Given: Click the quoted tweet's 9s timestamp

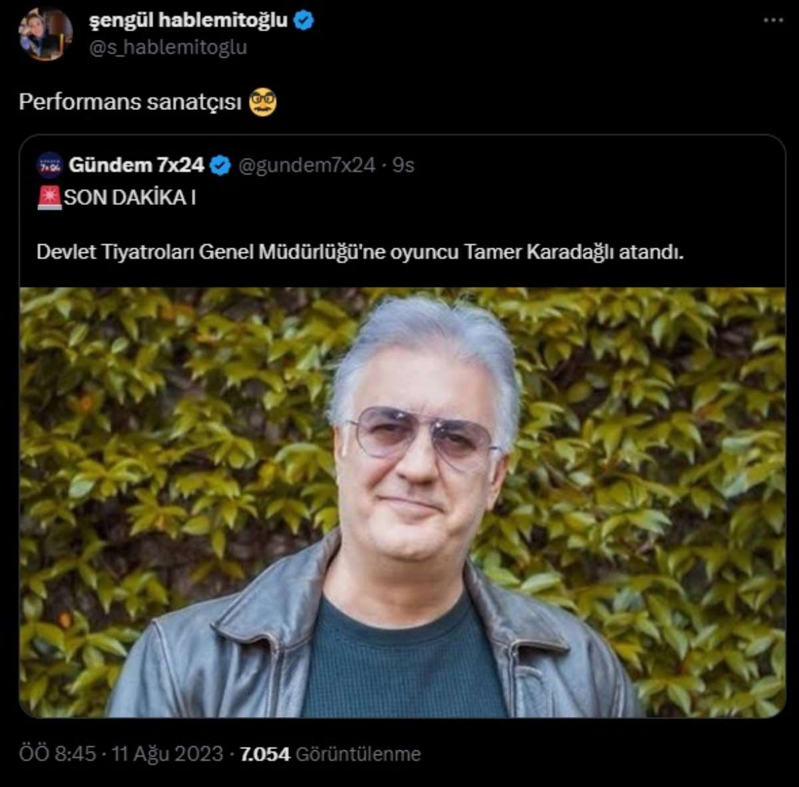Looking at the screenshot, I should click(403, 165).
